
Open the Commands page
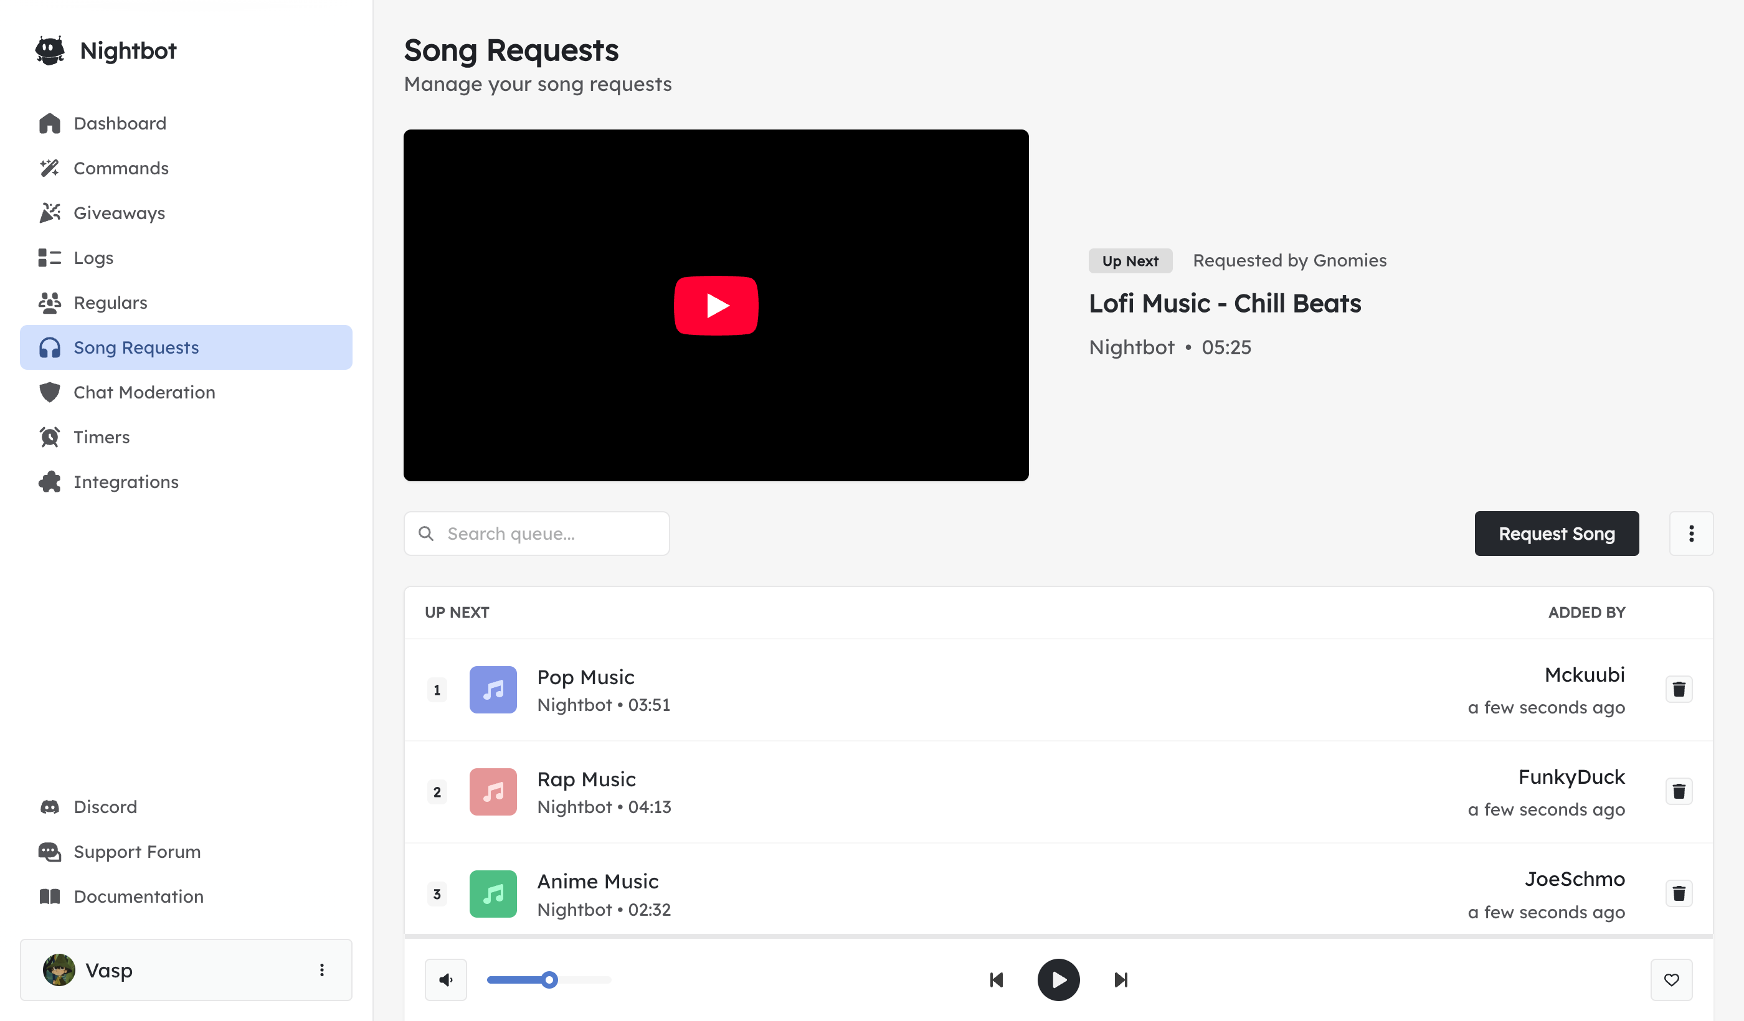coord(120,168)
